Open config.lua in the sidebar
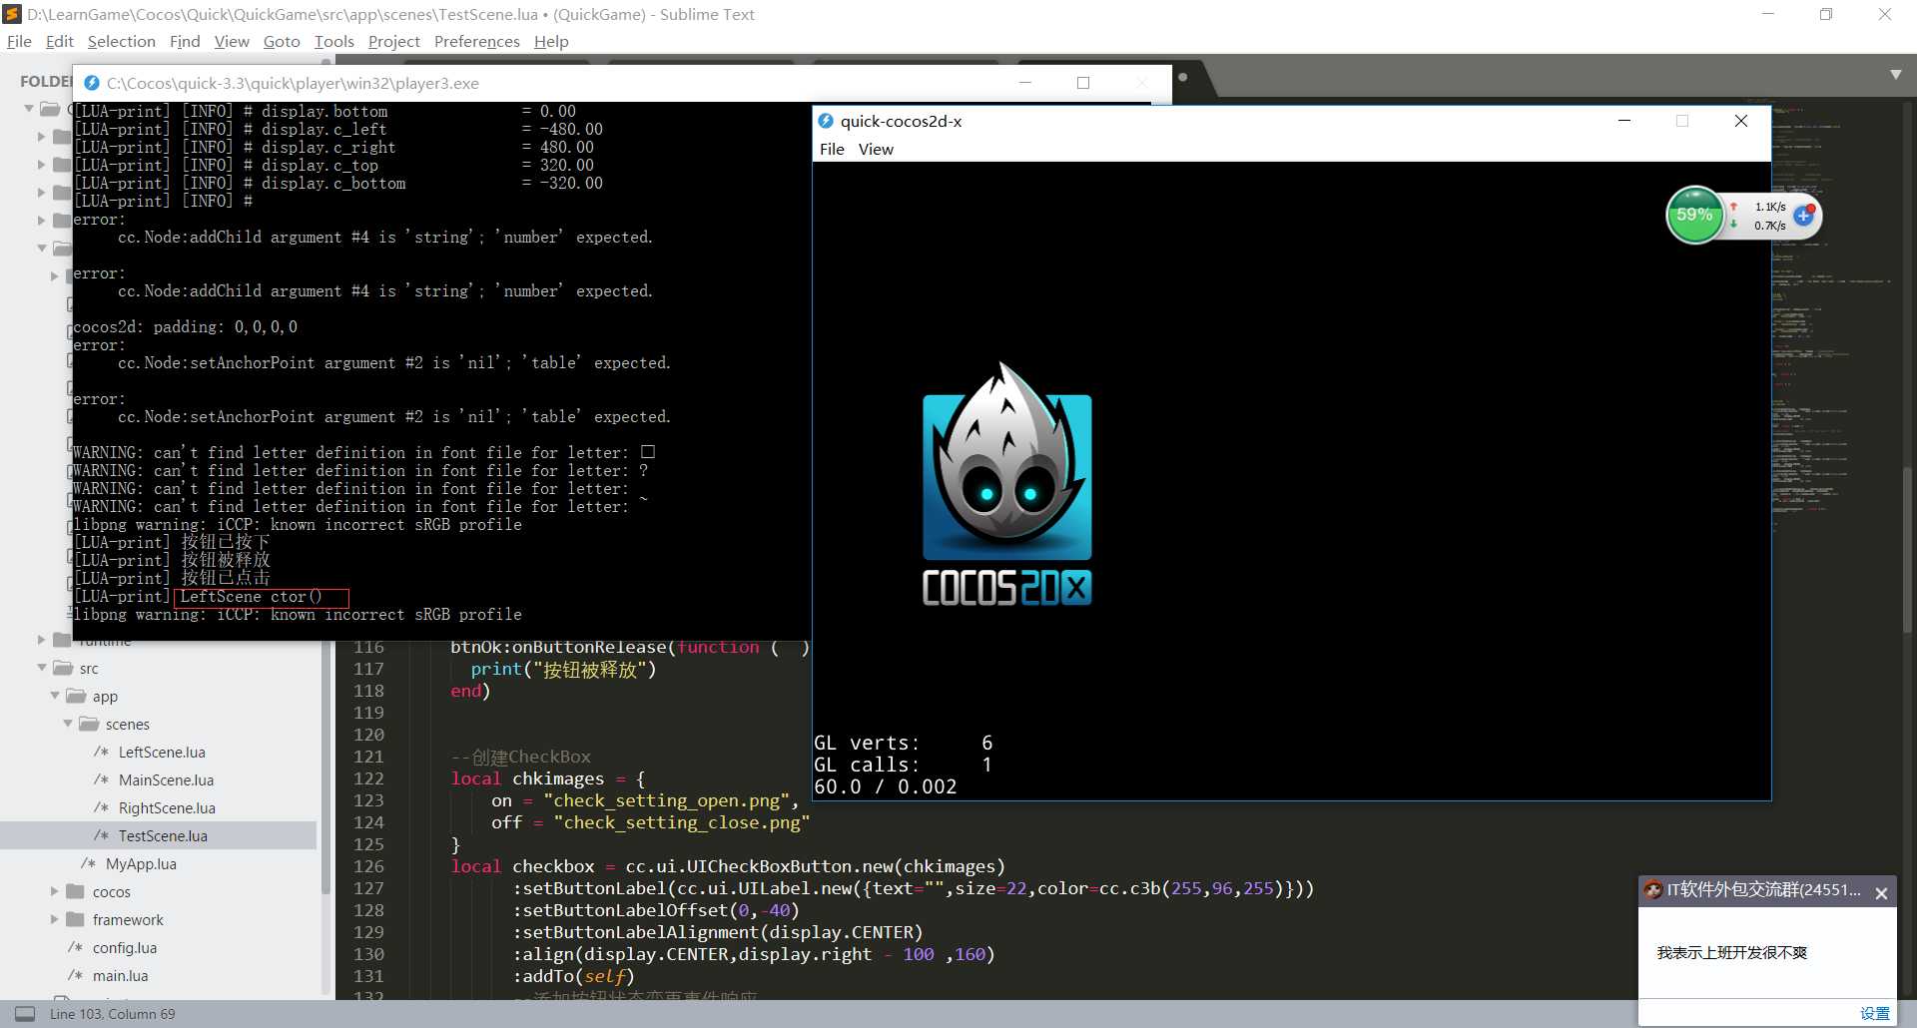Image resolution: width=1917 pixels, height=1028 pixels. pyautogui.click(x=125, y=947)
